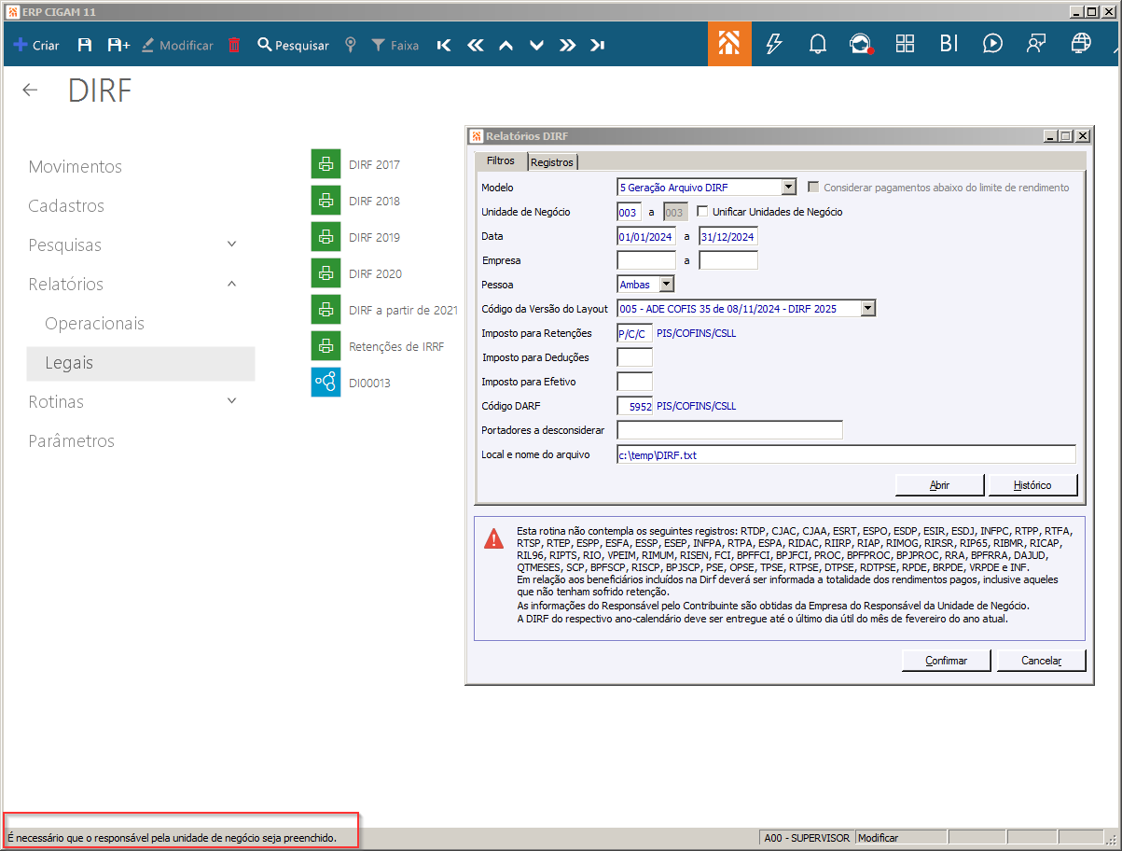
Task: Collapse the Relatórios menu chevron
Action: (x=232, y=284)
